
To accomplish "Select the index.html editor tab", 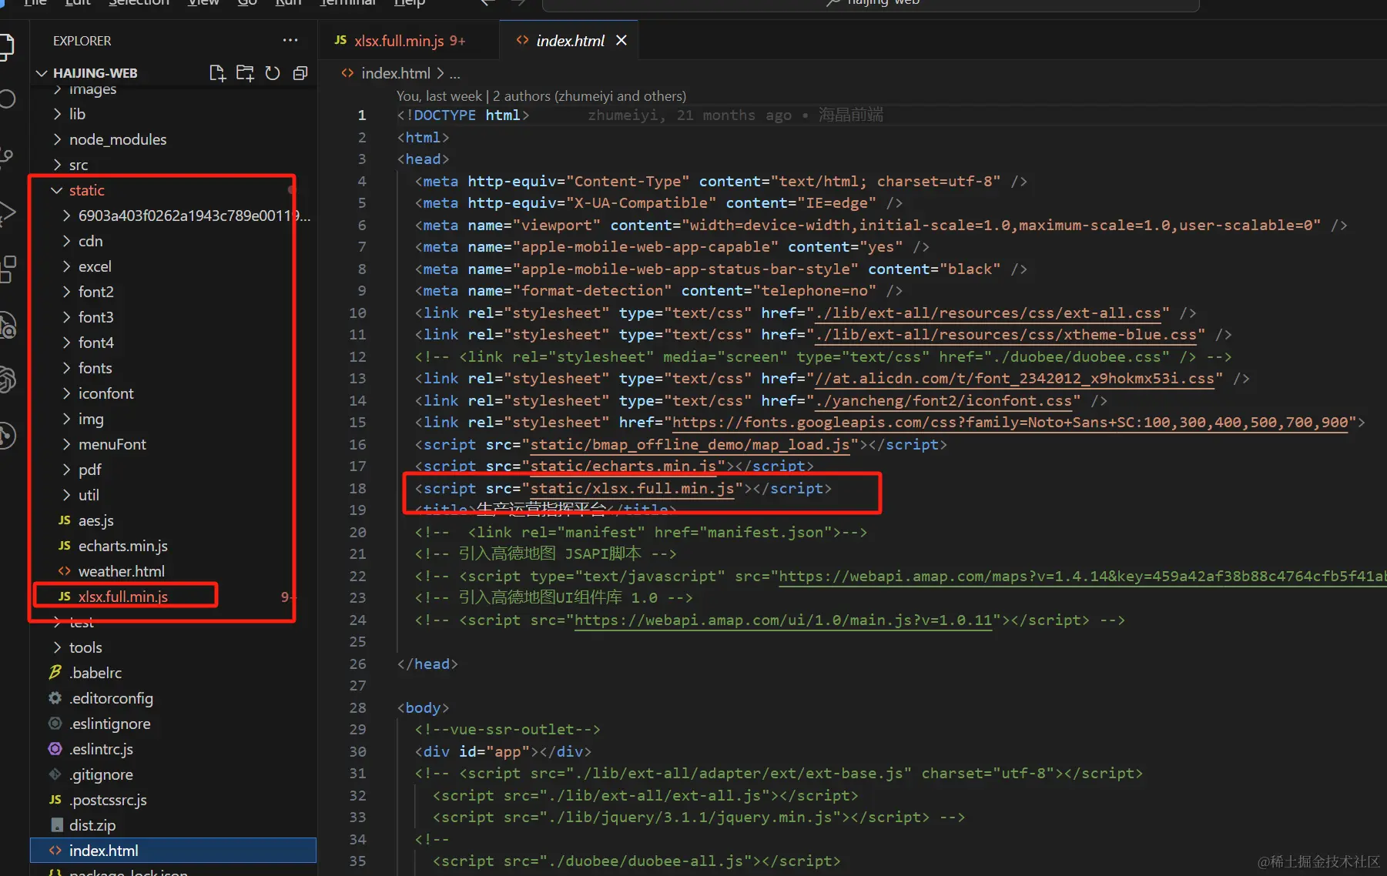I will [571, 40].
